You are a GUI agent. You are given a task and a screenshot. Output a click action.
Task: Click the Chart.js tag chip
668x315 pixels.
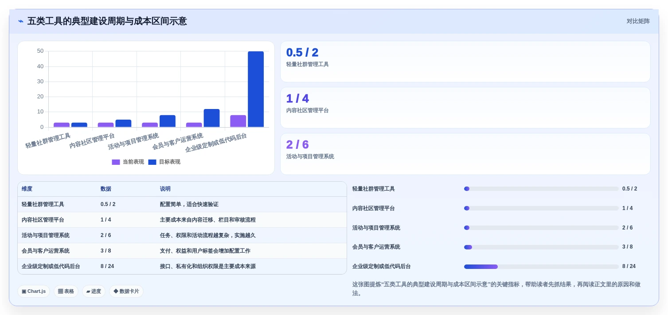(x=34, y=291)
